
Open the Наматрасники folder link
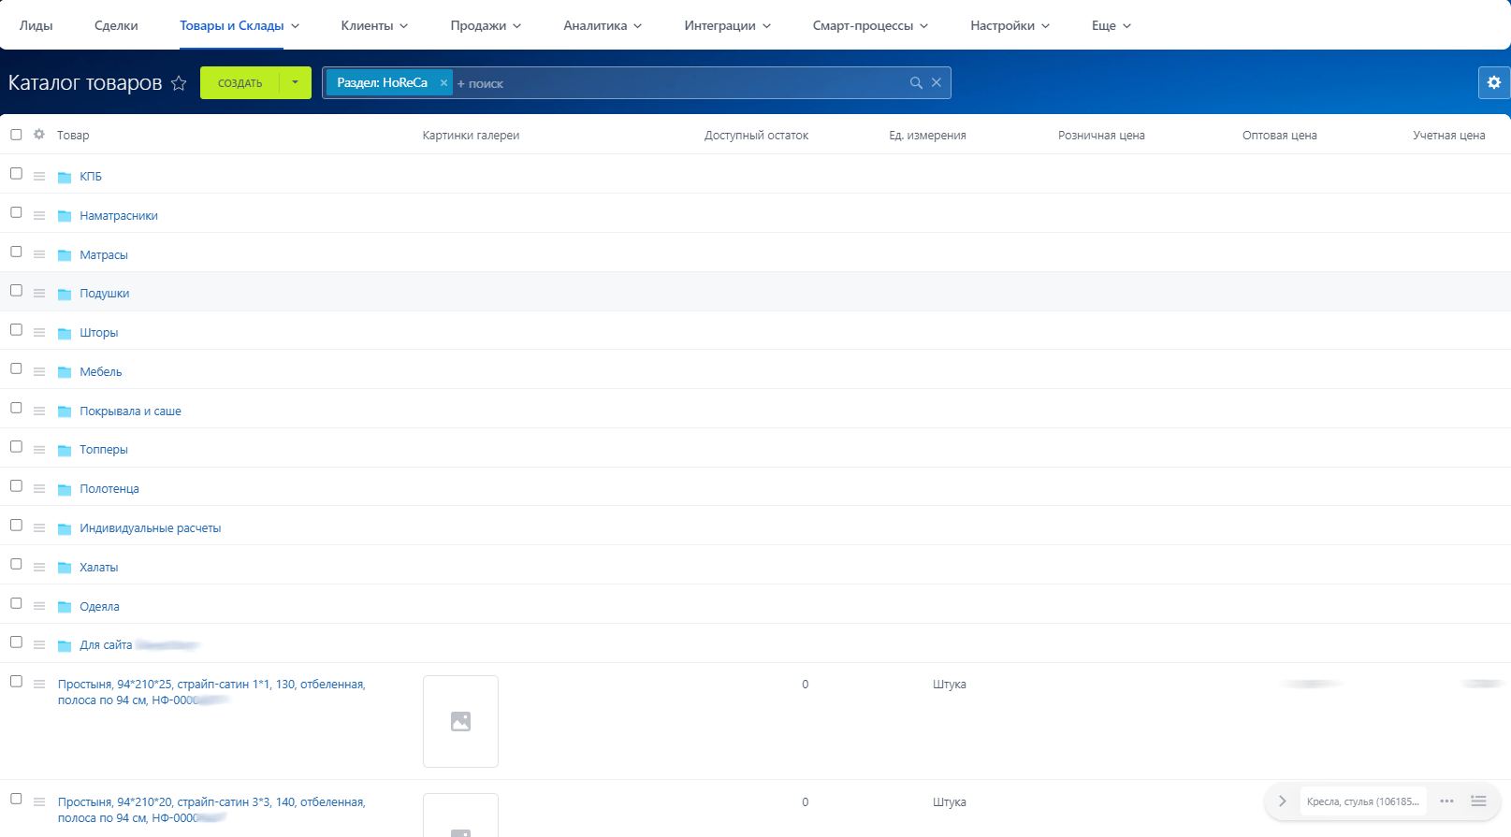click(119, 216)
